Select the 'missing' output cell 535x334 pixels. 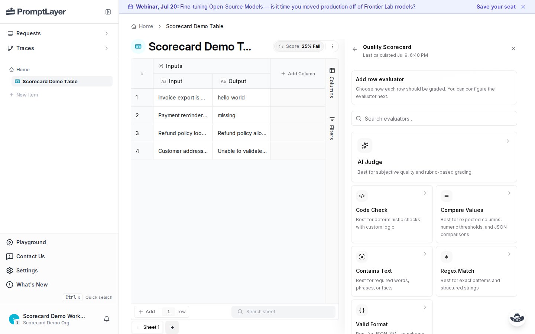click(x=241, y=115)
